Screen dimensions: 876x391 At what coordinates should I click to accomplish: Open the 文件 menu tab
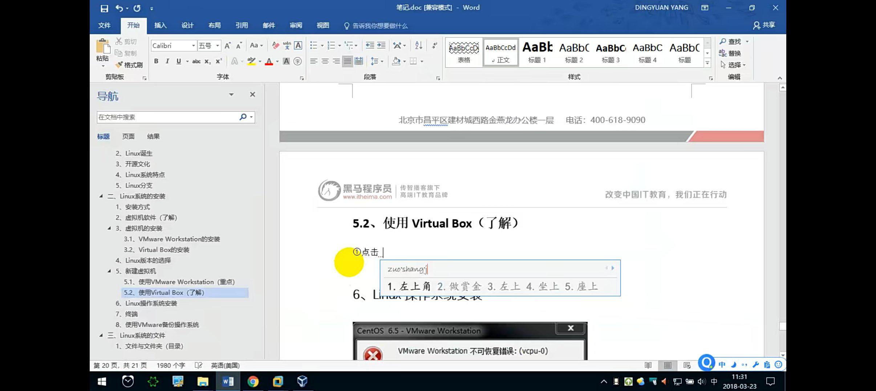104,25
